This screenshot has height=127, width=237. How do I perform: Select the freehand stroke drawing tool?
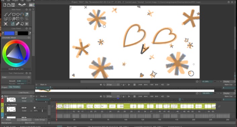(x=6, y=14)
